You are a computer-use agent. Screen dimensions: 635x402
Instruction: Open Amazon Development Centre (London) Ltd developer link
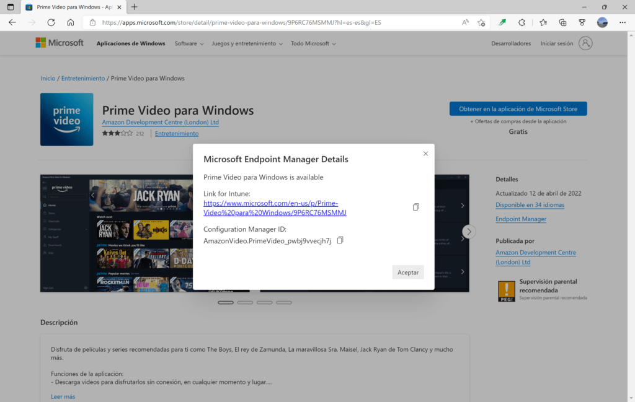[161, 122]
